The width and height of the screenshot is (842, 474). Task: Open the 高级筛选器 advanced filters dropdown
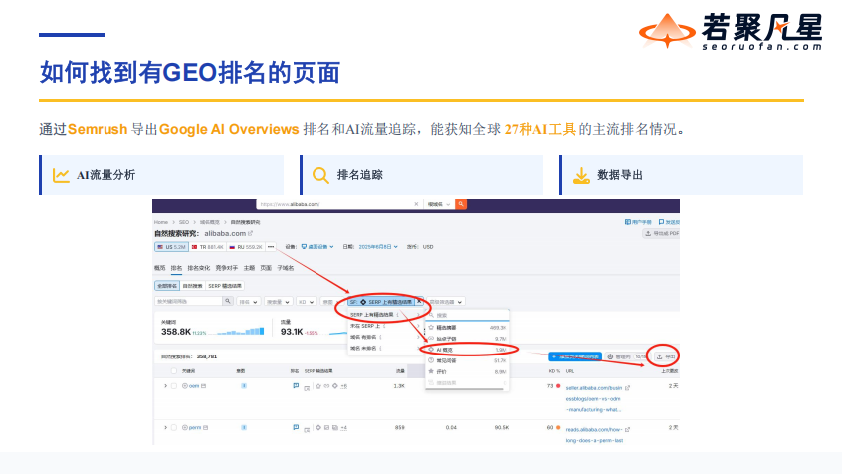[446, 302]
